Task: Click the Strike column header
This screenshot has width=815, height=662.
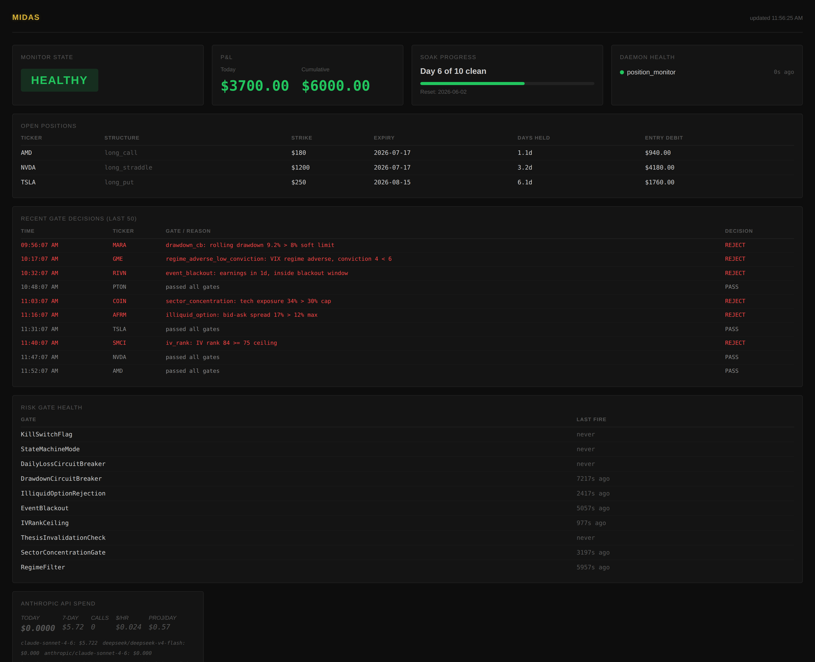Action: 302,138
